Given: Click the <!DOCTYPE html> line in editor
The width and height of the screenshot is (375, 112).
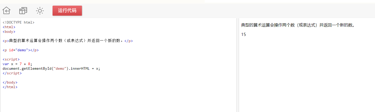Looking at the screenshot, I should click(18, 22).
